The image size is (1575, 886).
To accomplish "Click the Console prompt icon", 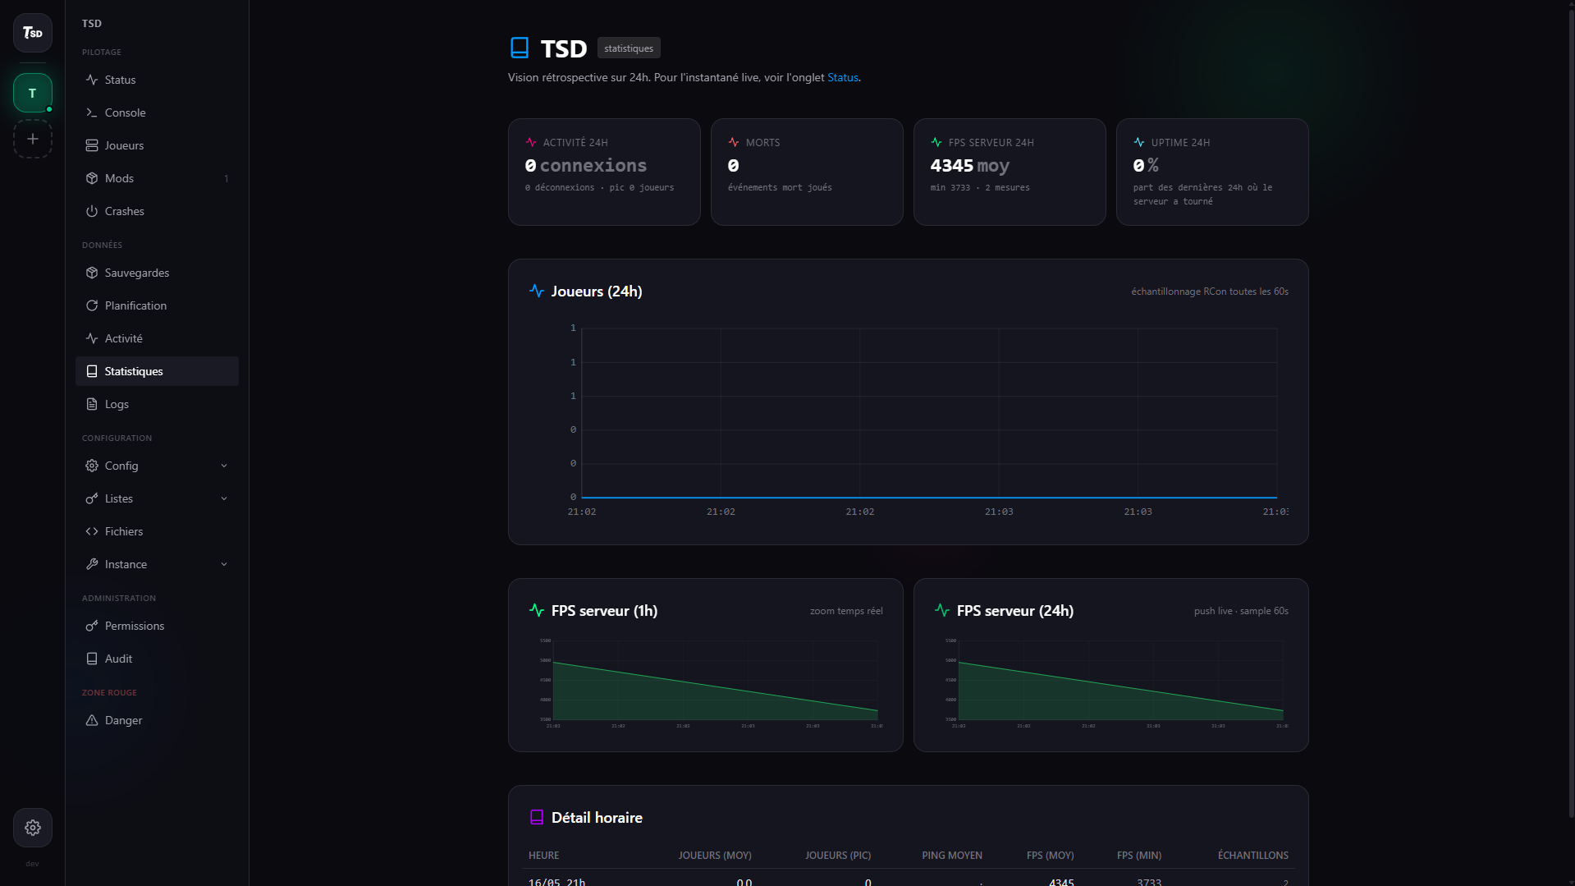I will (x=92, y=112).
